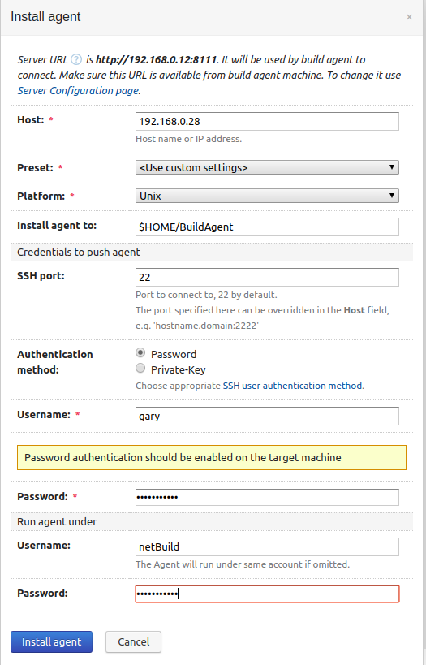426x665 pixels.
Task: Select the Password authentication radio button
Action: coord(140,353)
